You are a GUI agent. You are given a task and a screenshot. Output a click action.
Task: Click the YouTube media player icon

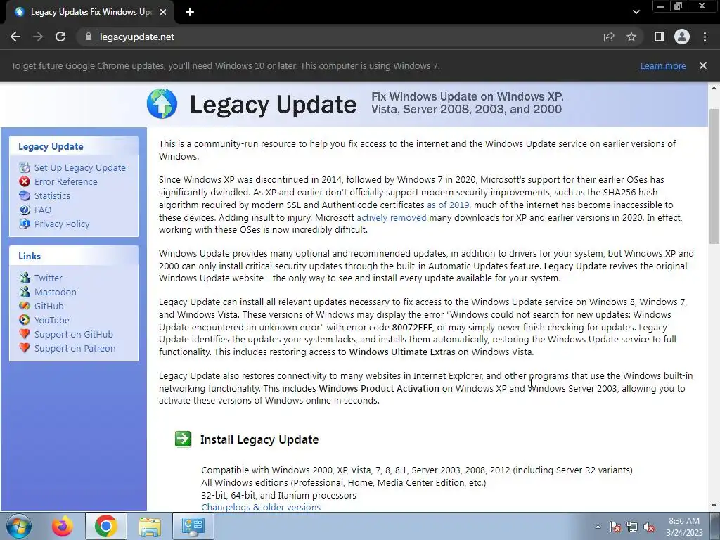click(25, 320)
